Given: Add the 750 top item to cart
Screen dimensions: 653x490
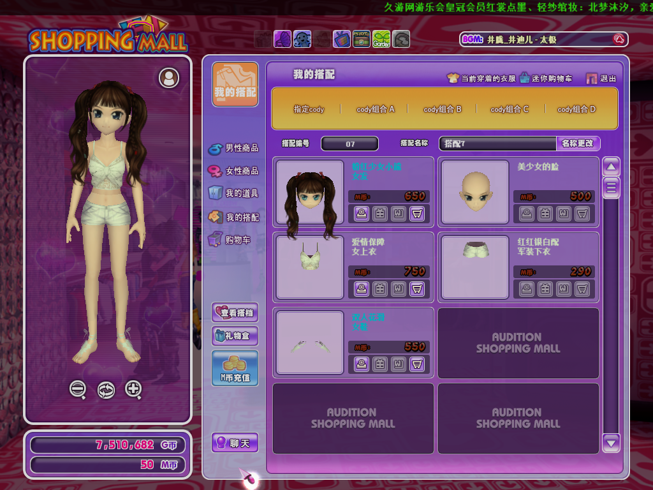Looking at the screenshot, I should pos(417,289).
